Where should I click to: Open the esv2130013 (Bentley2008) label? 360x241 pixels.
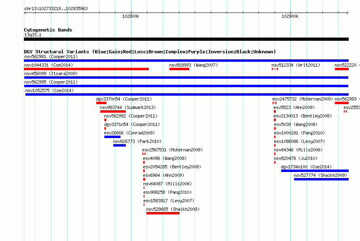click(x=303, y=116)
